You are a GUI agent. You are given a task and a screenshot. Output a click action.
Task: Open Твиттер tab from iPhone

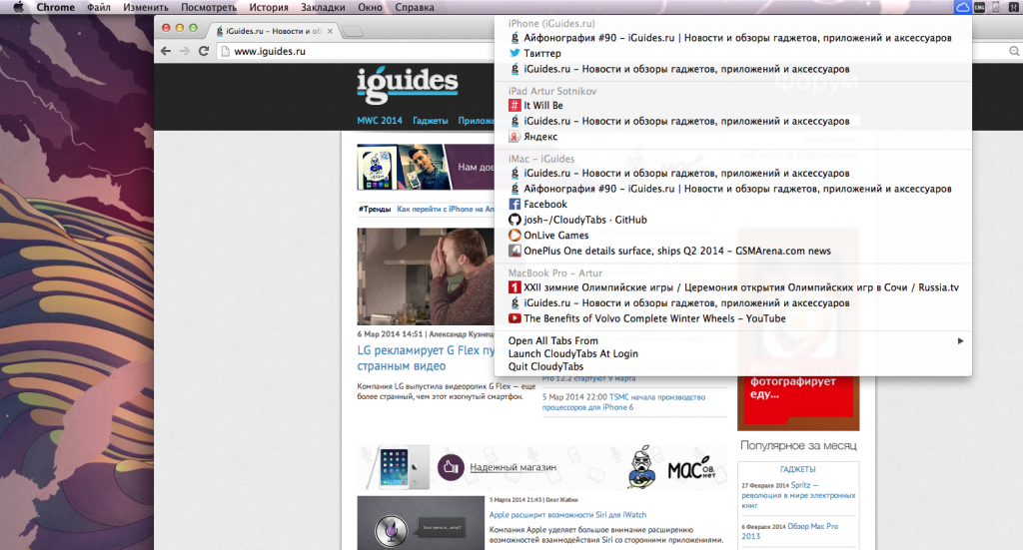[732, 54]
